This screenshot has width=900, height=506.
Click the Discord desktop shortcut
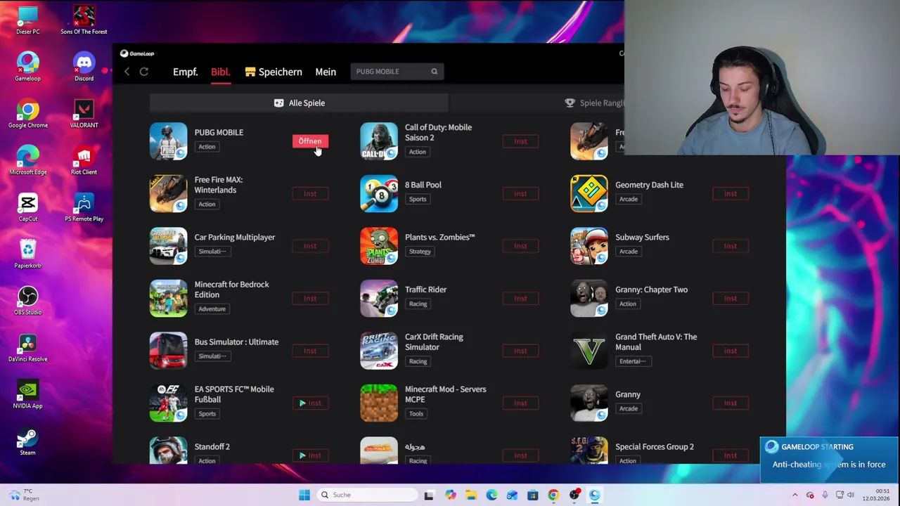point(84,67)
